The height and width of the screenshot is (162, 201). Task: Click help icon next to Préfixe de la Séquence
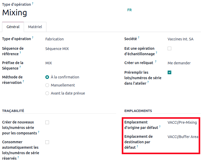click(20, 67)
